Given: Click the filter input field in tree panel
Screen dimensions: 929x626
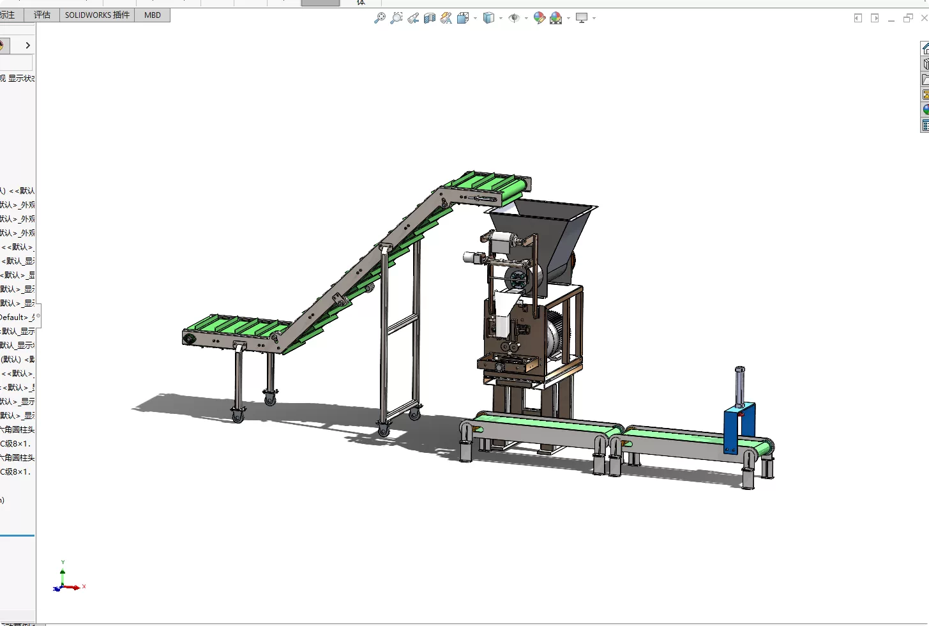Looking at the screenshot, I should tap(16, 63).
